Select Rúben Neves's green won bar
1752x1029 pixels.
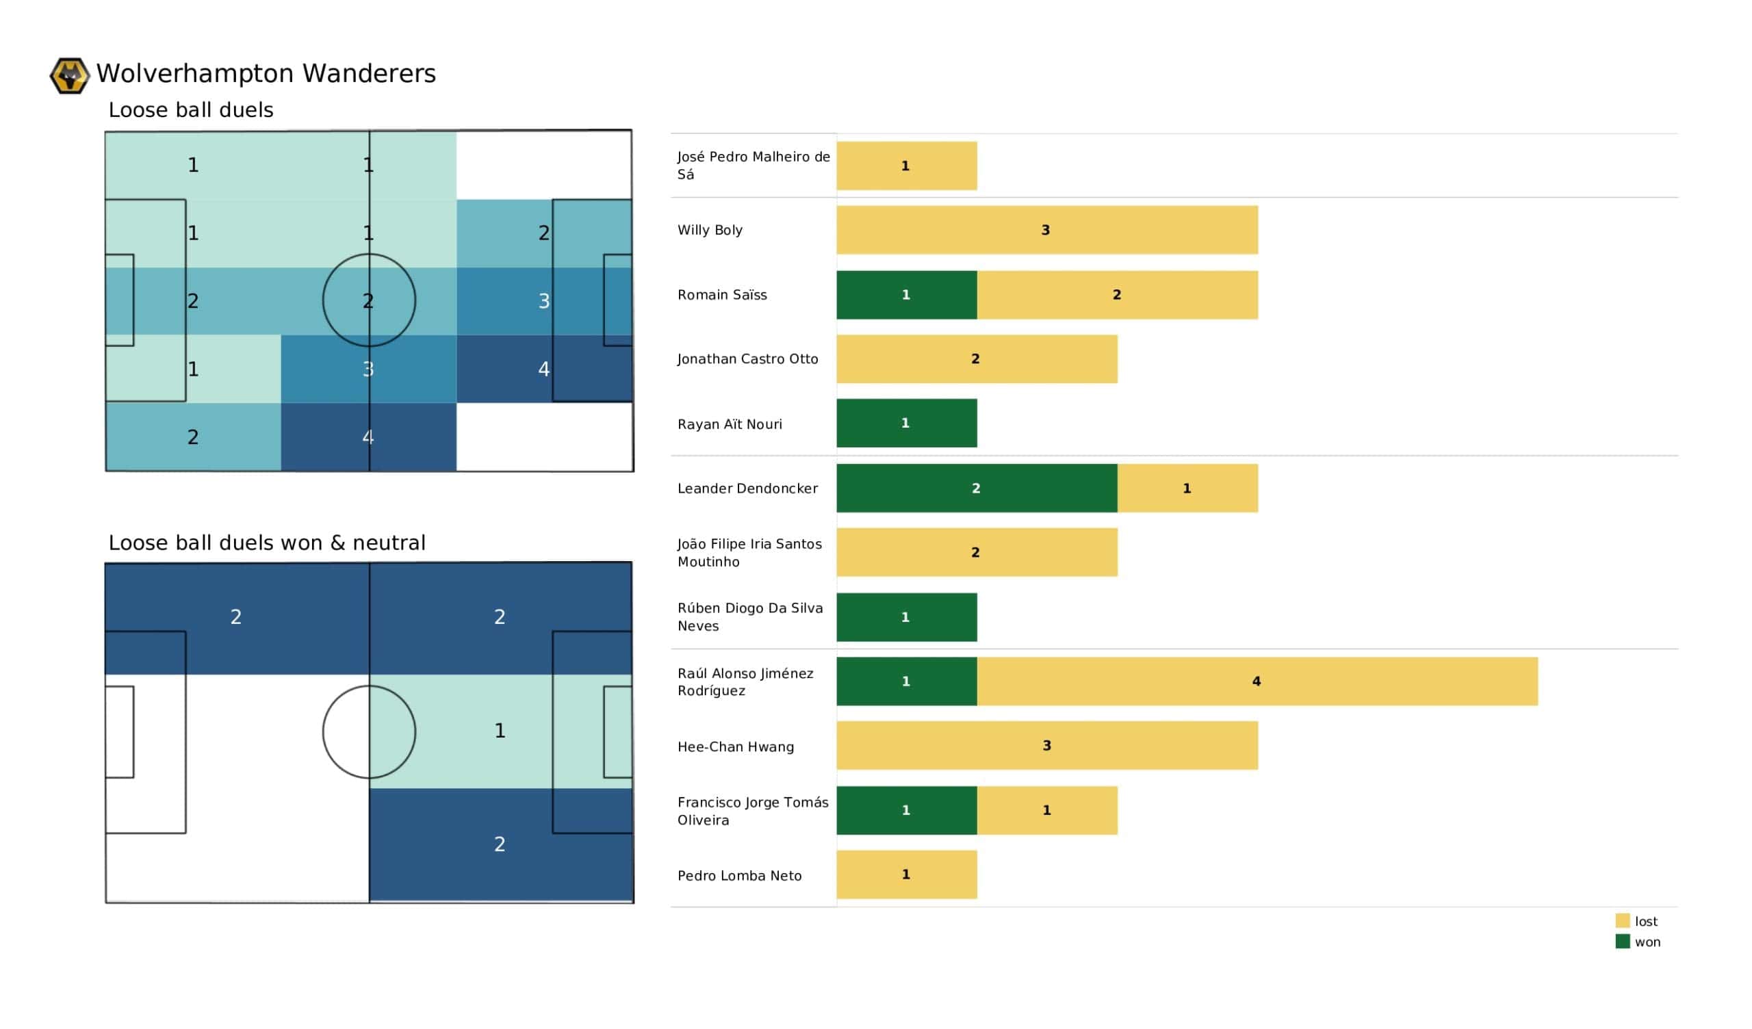[906, 616]
